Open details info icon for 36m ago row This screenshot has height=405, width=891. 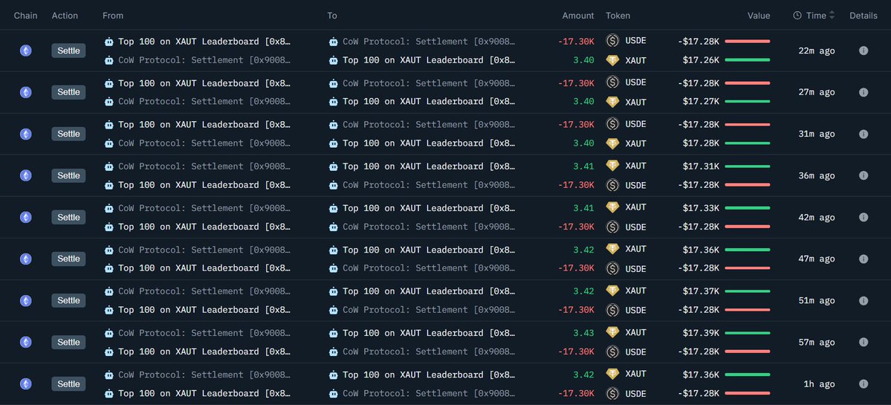tap(864, 175)
